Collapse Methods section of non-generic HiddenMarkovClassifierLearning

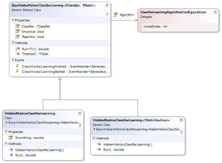pos(6,143)
